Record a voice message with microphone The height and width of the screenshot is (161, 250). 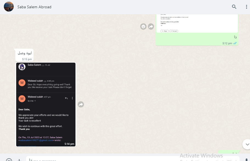(246, 160)
